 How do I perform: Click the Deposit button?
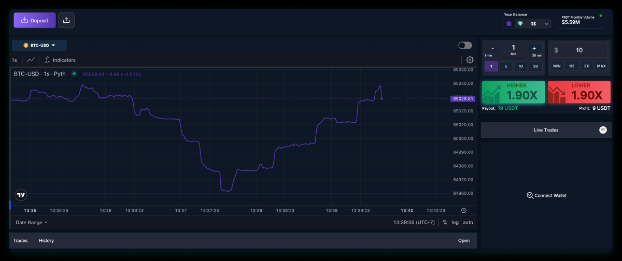[x=34, y=20]
